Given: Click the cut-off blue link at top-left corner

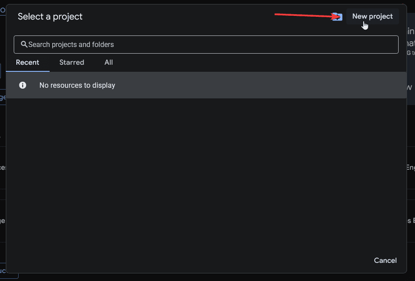Looking at the screenshot, I should pyautogui.click(x=3, y=9).
